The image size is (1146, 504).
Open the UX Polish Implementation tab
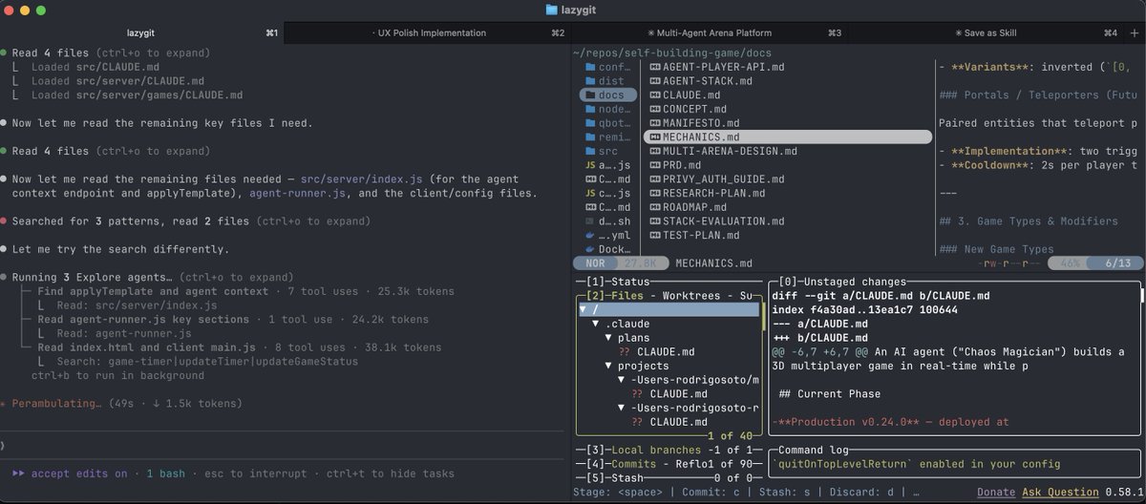(x=428, y=32)
